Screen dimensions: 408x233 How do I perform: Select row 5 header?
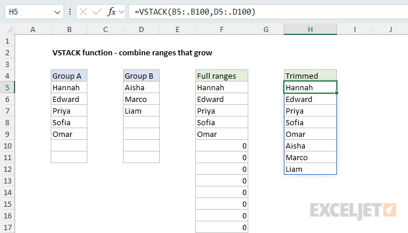click(7, 87)
